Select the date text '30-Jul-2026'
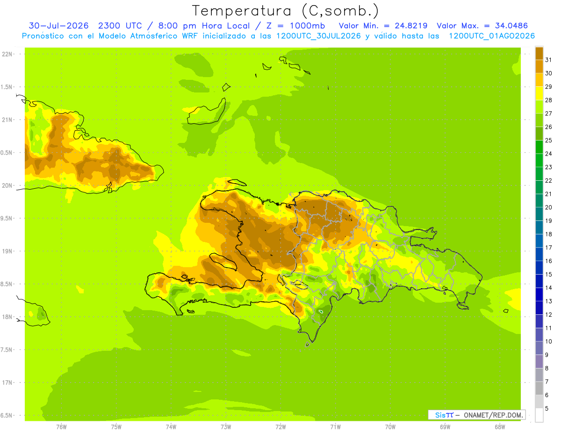 coord(58,26)
